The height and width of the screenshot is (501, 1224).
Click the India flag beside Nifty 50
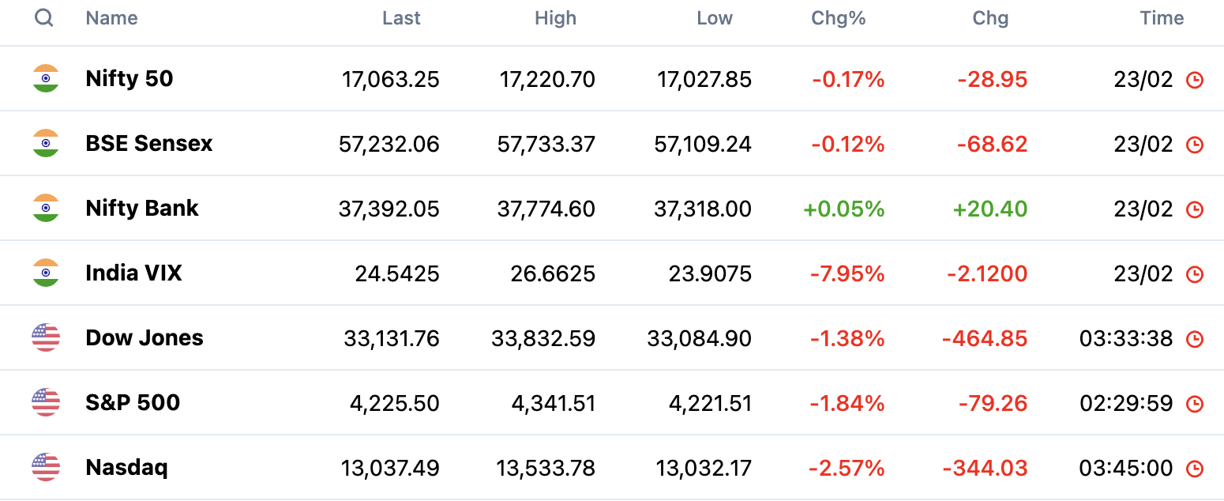click(46, 78)
